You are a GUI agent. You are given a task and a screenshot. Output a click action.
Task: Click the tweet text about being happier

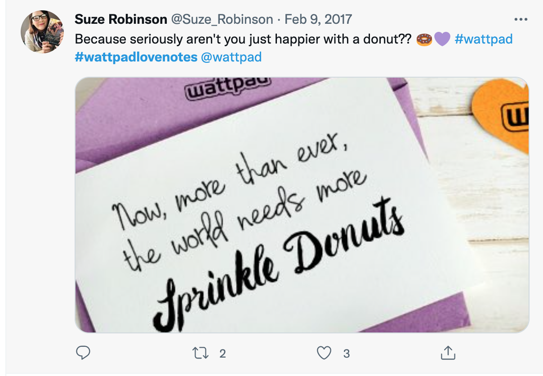[243, 39]
